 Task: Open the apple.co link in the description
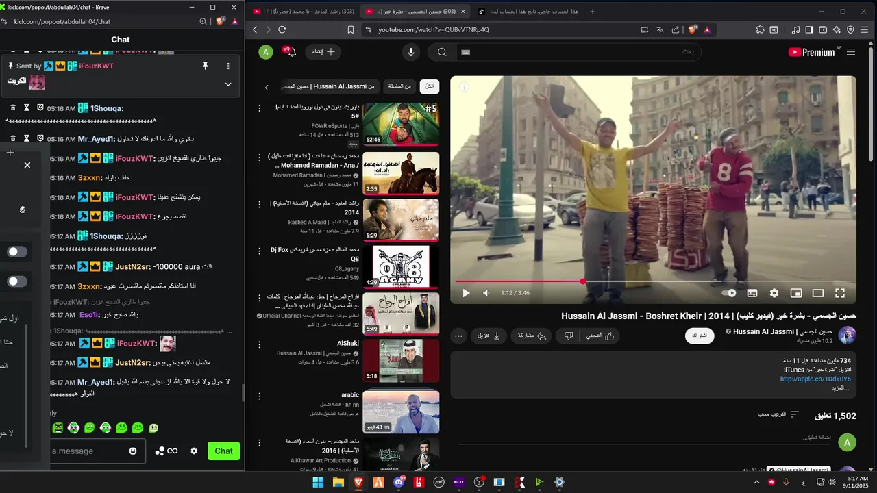(x=815, y=379)
